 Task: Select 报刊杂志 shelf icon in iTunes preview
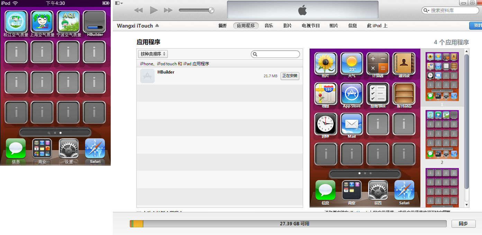coord(404,94)
